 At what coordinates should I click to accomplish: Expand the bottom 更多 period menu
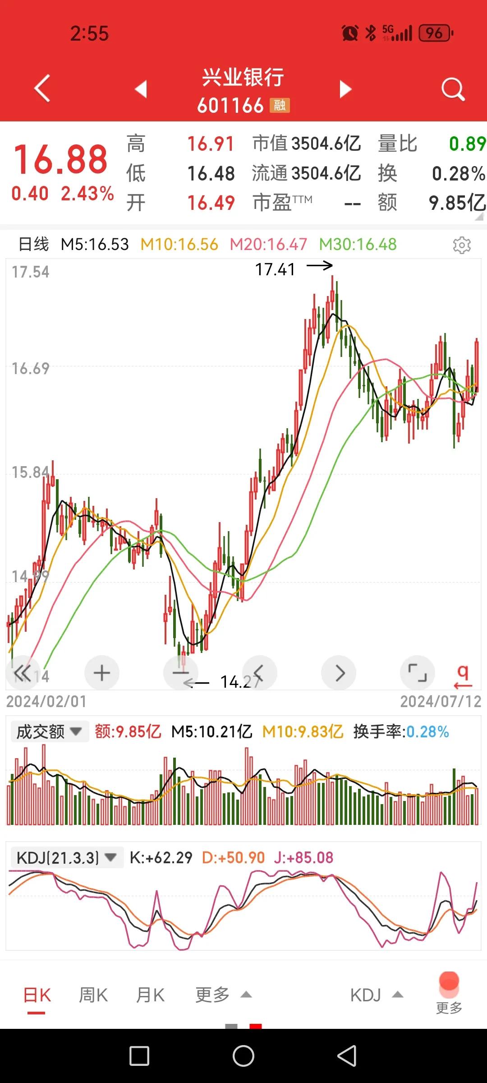(x=223, y=995)
